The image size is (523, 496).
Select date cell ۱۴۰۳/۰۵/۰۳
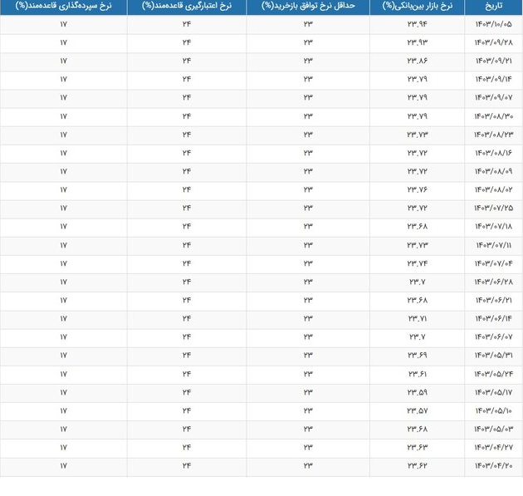pos(493,429)
